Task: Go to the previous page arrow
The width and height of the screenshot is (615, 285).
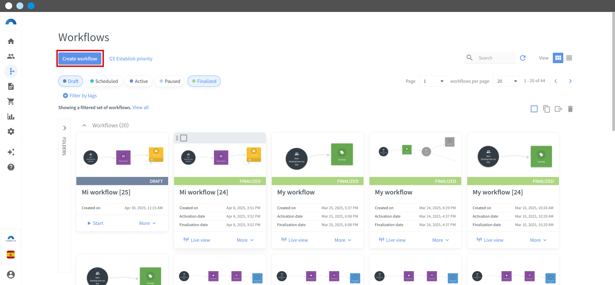Action: click(x=556, y=81)
